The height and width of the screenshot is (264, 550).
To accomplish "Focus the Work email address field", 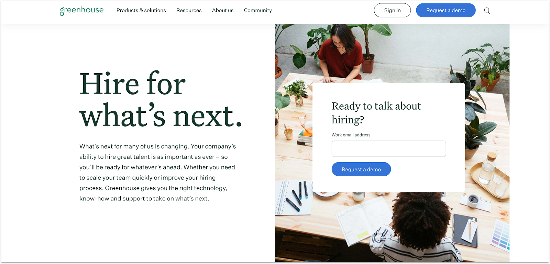I will coord(388,148).
